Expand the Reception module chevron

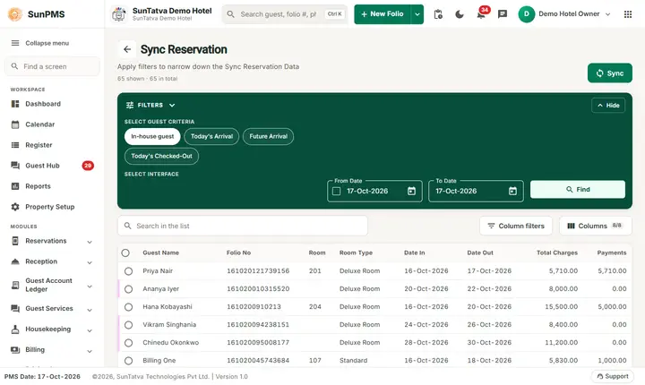point(90,262)
